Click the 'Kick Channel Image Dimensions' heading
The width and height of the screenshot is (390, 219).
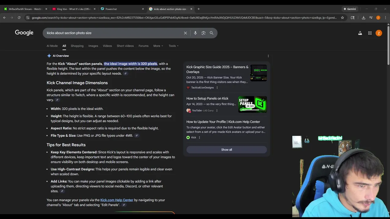(x=77, y=83)
